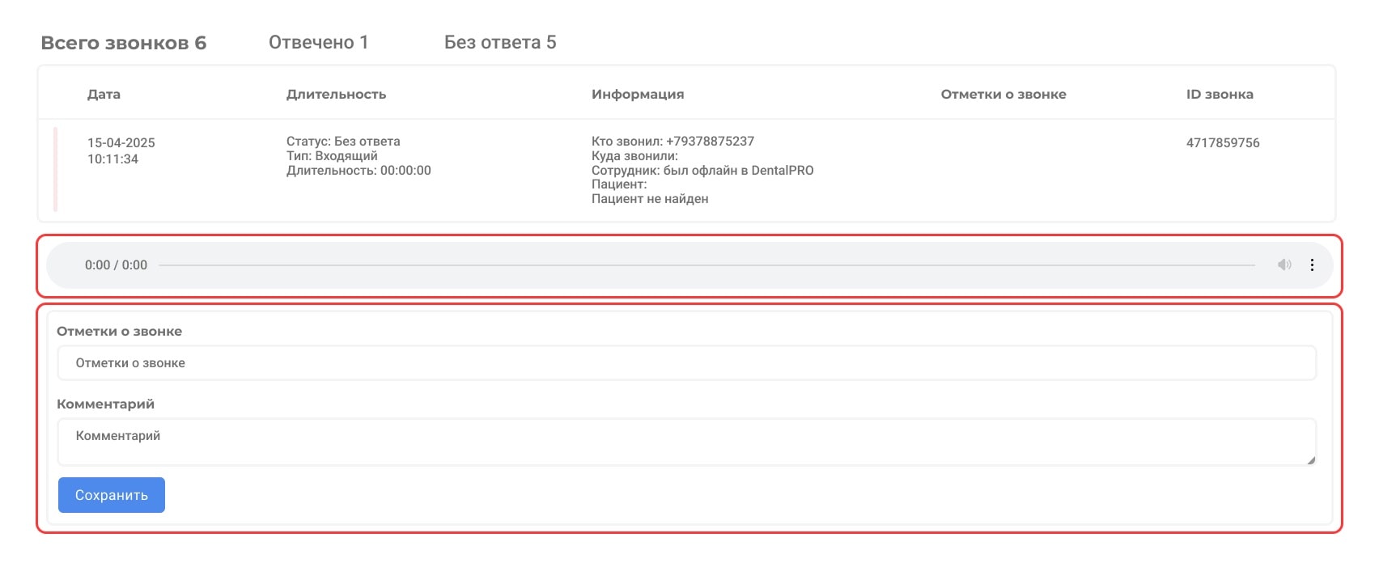Open the audio player three-dot menu
The image size is (1379, 563).
(x=1312, y=265)
